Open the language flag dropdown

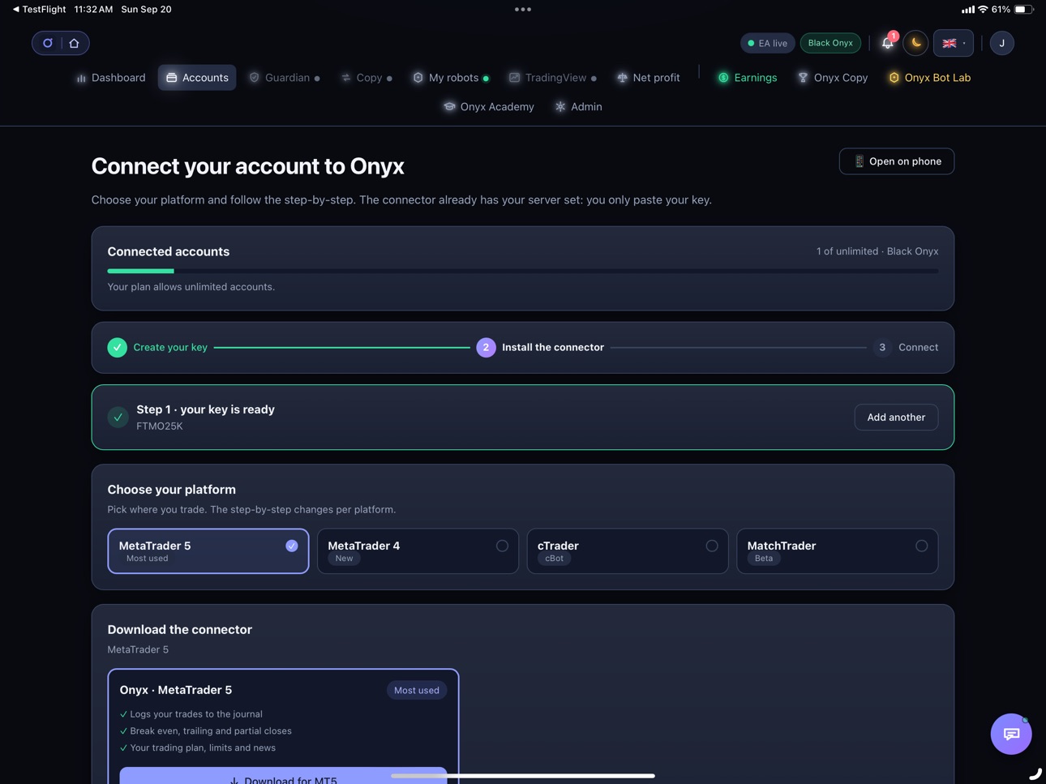point(954,43)
